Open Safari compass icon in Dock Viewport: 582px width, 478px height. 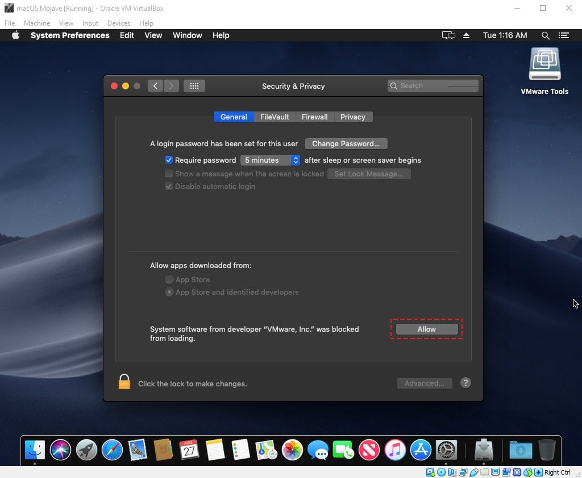112,450
